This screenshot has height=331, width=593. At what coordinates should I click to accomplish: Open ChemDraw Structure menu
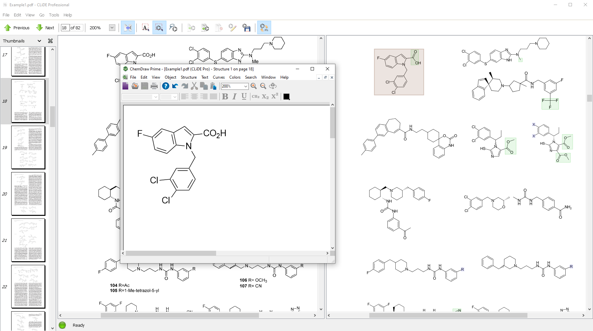coord(189,77)
